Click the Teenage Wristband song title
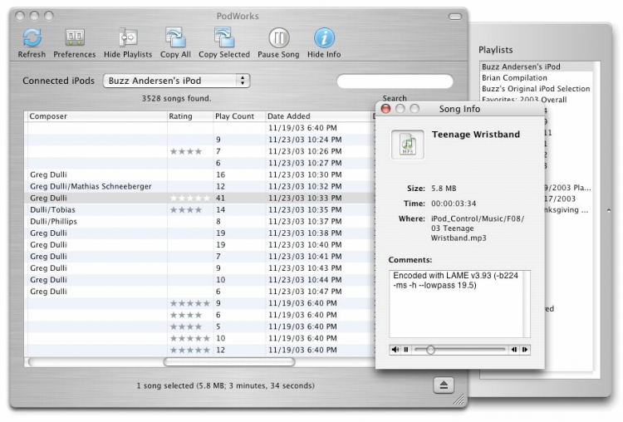The width and height of the screenshot is (623, 422). (476, 135)
